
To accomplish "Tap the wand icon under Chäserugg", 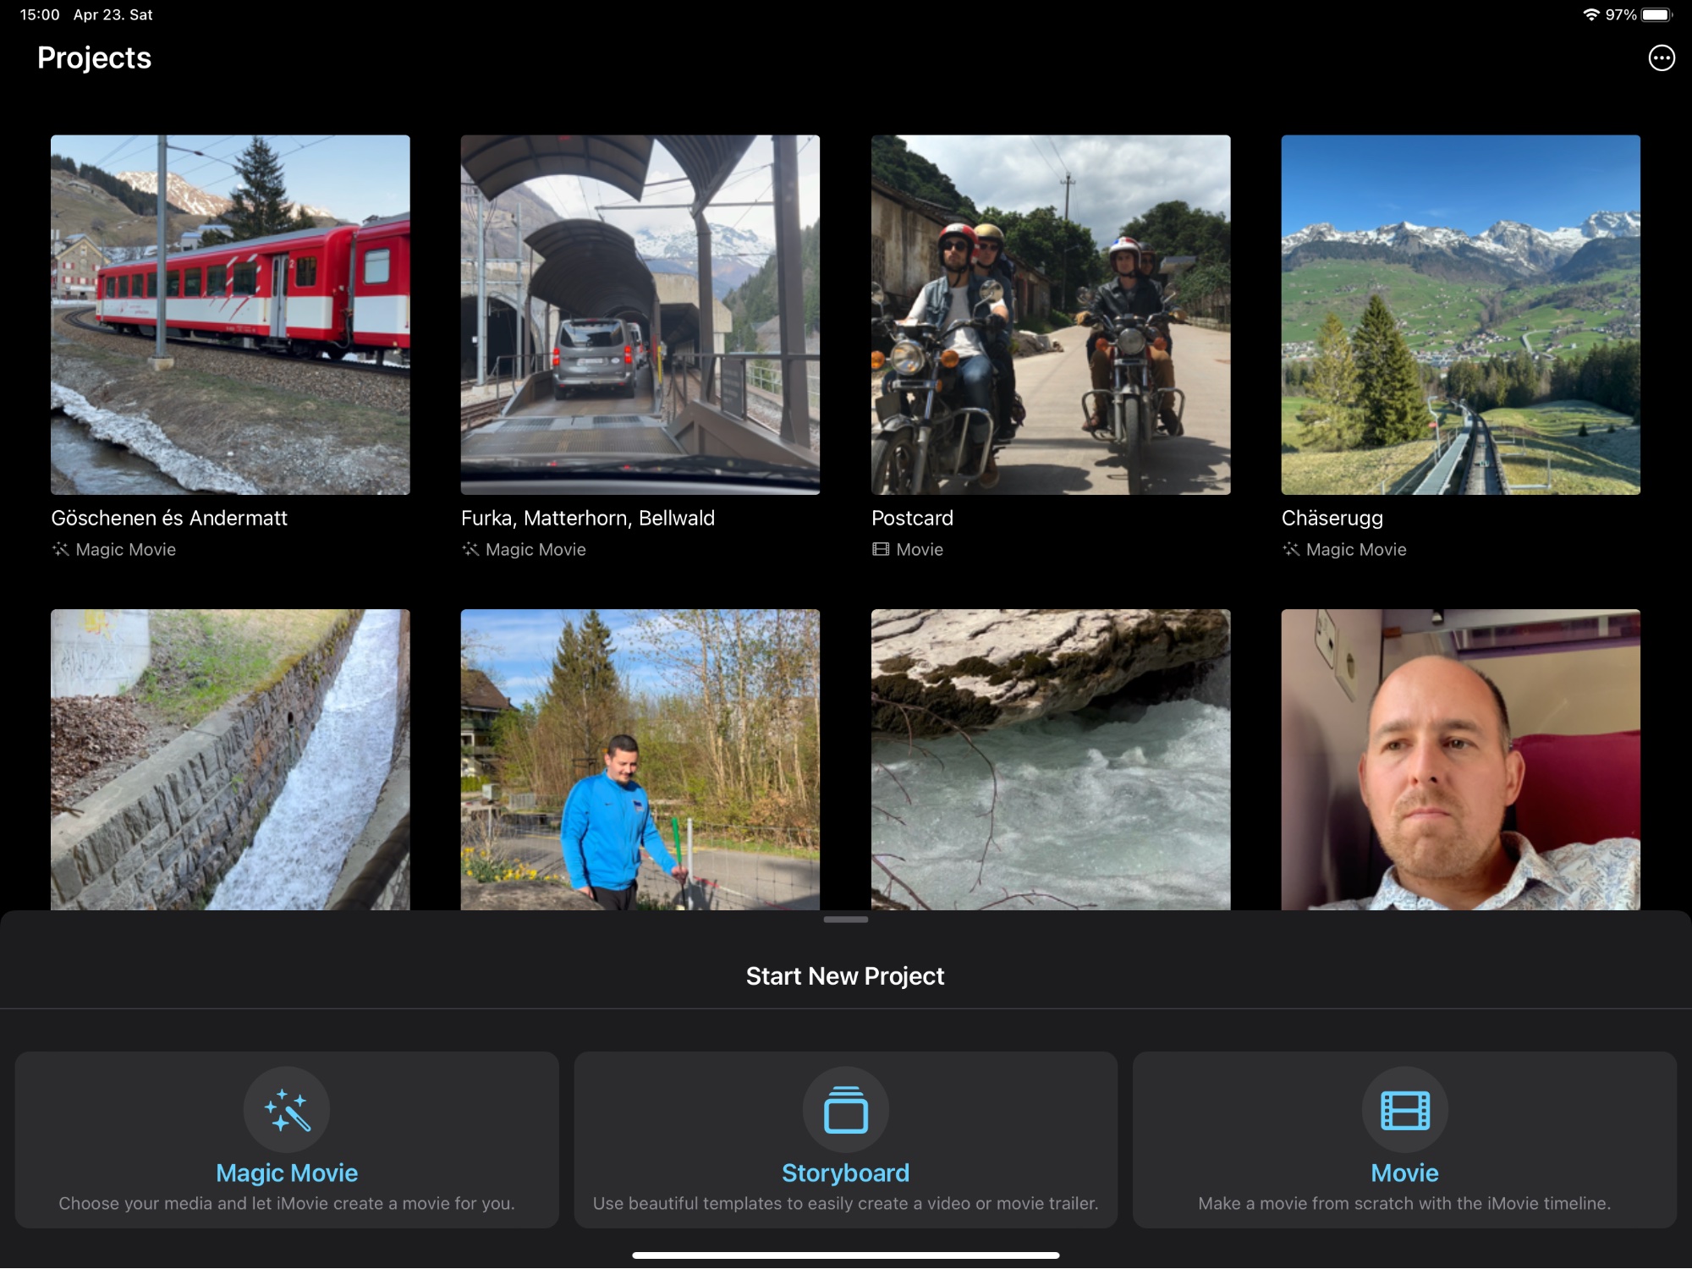I will 1291,550.
